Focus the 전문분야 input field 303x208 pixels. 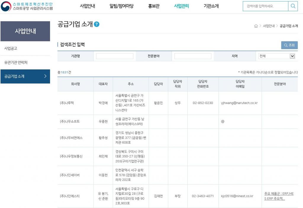tap(193, 56)
